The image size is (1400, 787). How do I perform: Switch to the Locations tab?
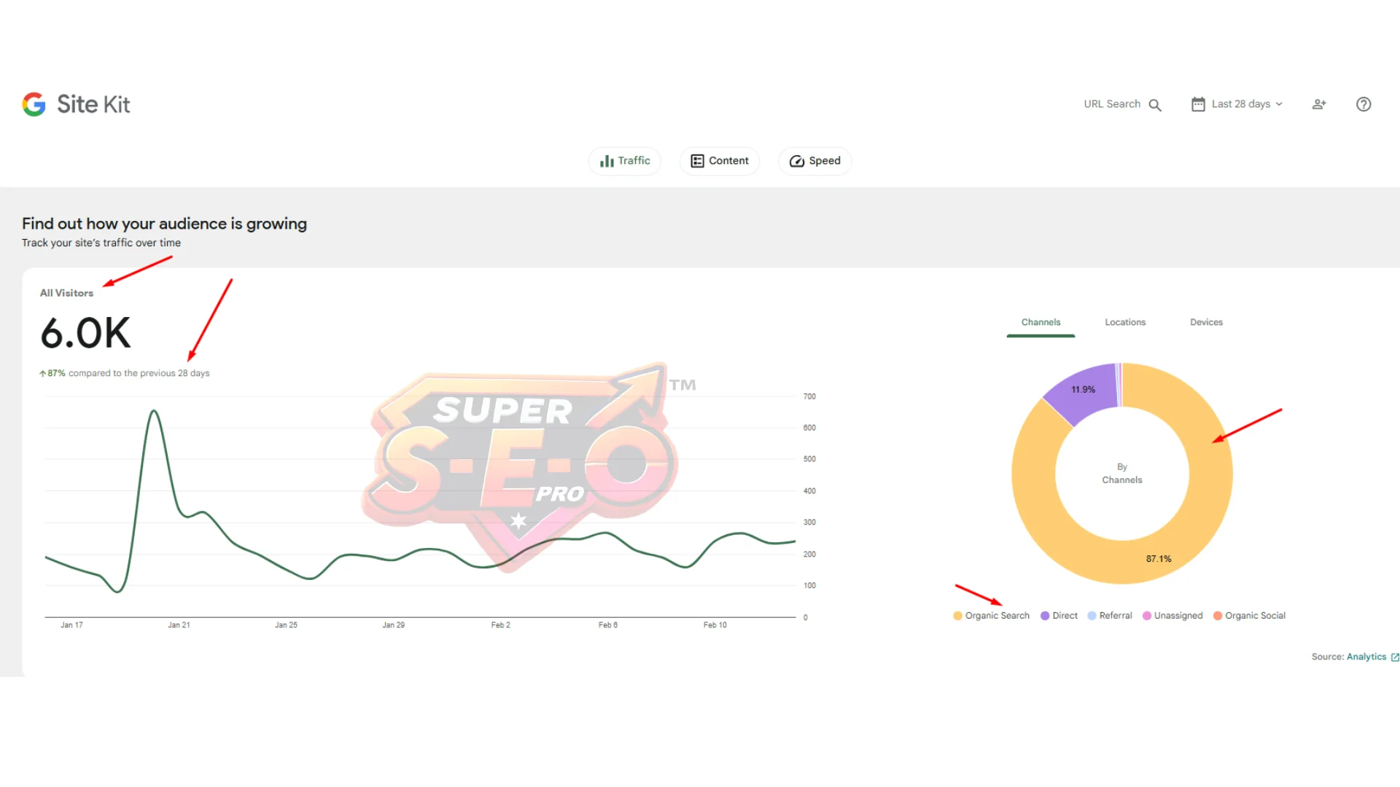1125,322
